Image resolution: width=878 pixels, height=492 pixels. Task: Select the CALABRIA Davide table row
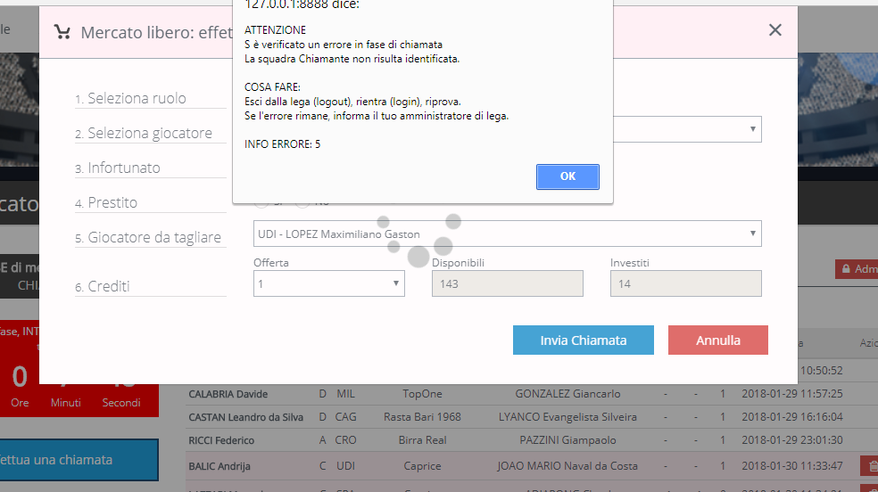[228, 394]
